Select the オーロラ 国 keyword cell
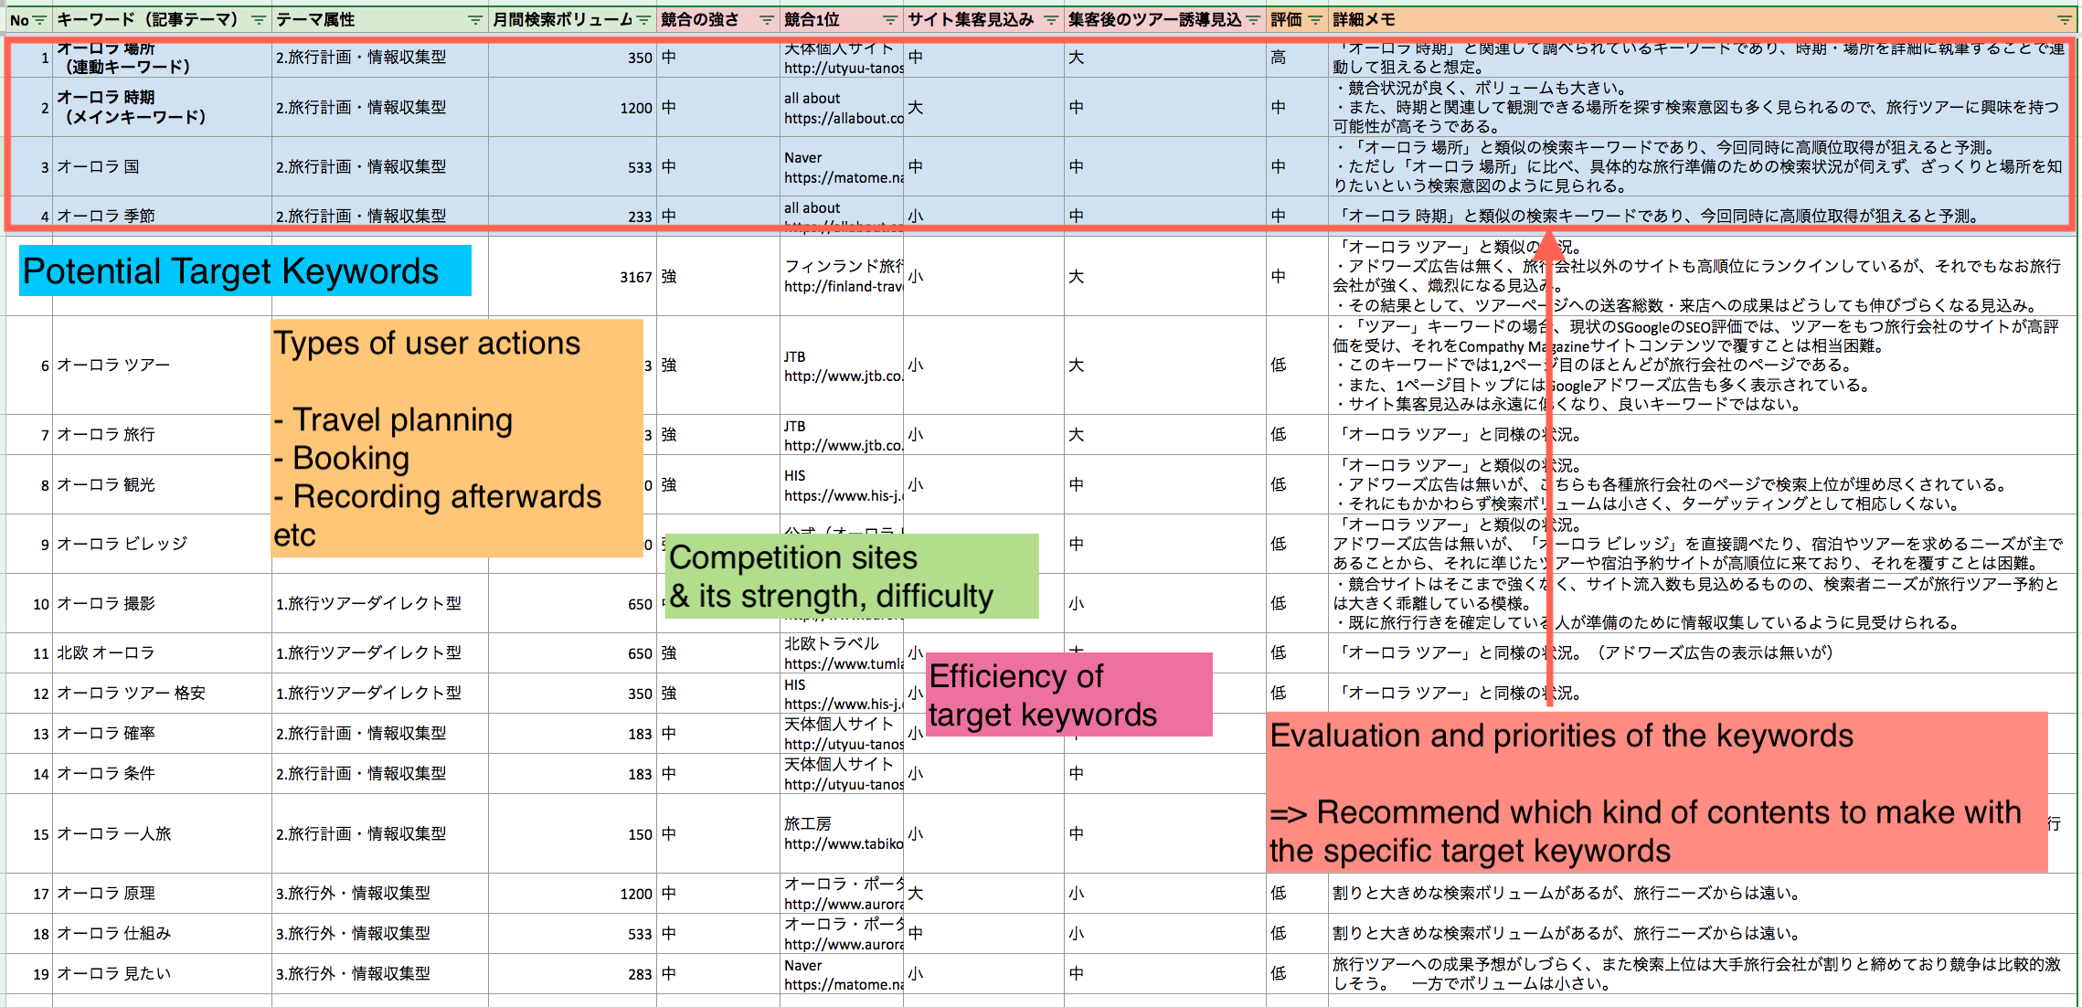 162,167
